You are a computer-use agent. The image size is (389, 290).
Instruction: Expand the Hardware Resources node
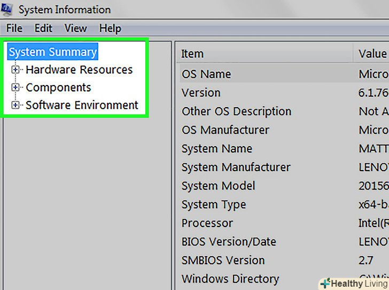click(x=15, y=70)
